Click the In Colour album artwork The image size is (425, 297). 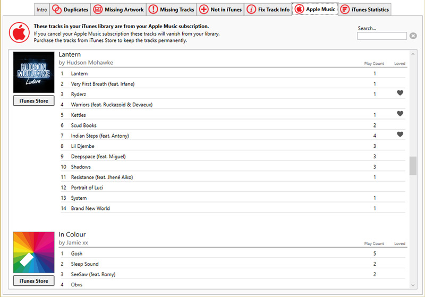(33, 252)
